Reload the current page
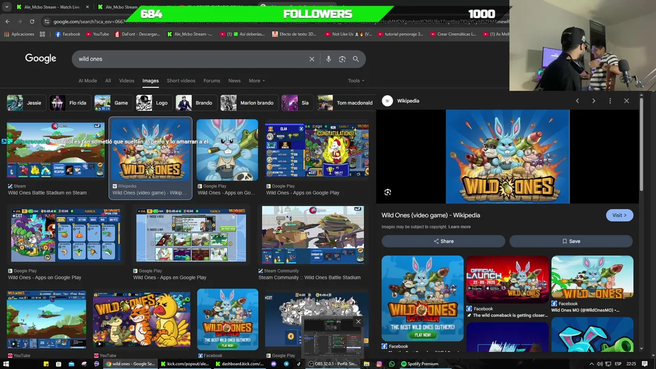 coord(32,22)
